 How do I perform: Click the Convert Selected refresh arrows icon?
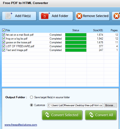click(x=47, y=115)
